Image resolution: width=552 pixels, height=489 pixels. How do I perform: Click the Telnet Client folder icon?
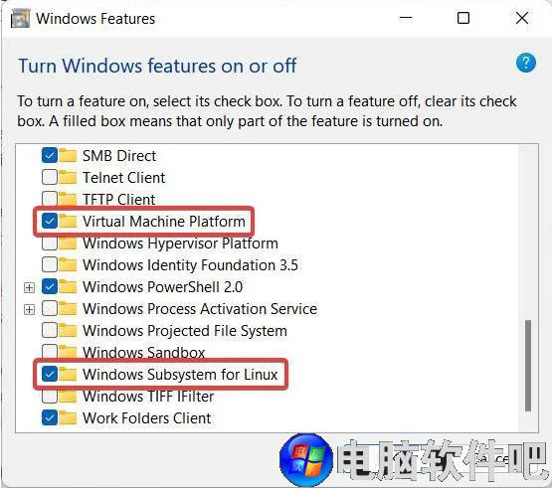click(x=68, y=177)
